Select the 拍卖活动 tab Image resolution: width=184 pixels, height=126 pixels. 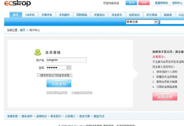coord(134,15)
